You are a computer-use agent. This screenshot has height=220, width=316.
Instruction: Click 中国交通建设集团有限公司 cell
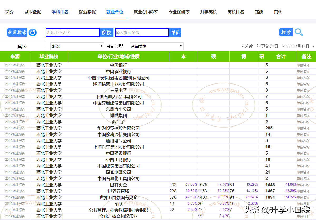pos(118,103)
